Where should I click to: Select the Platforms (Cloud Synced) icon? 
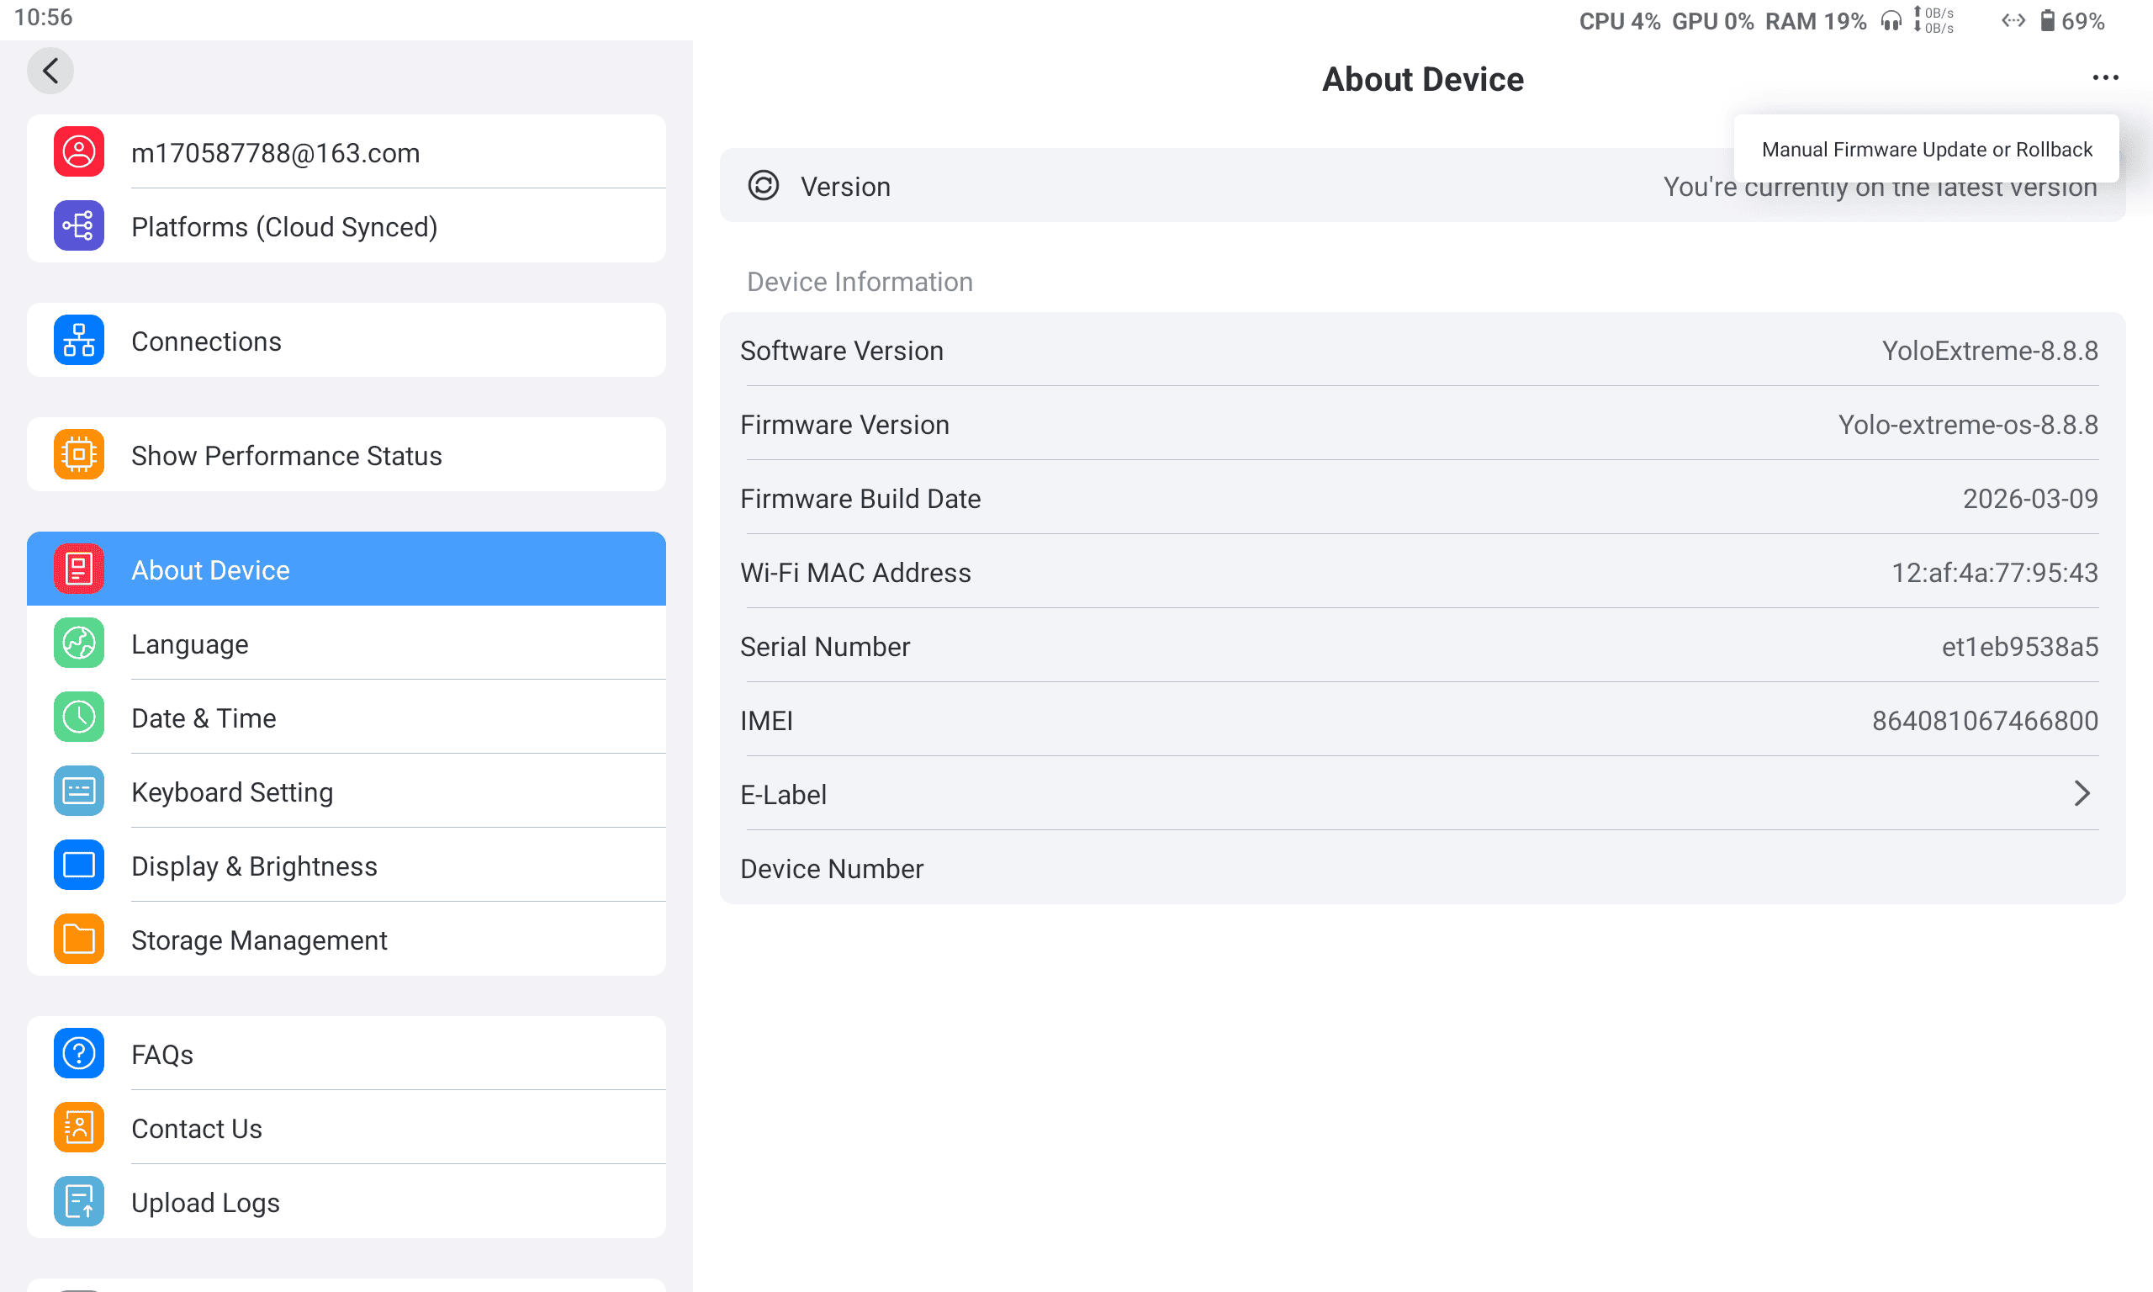click(x=78, y=225)
